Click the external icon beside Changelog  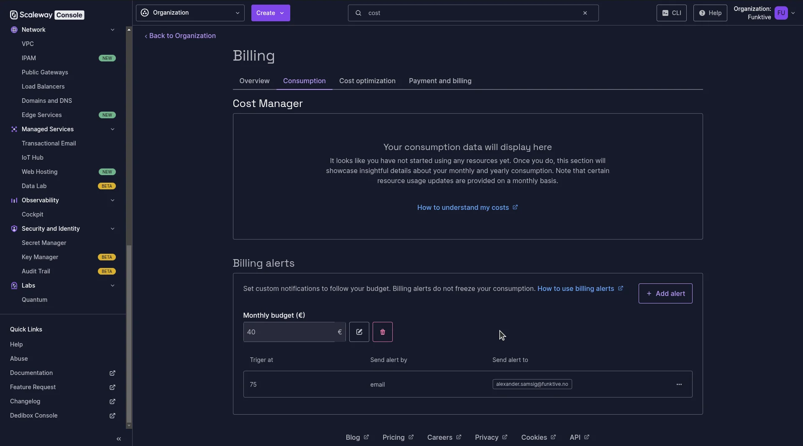coord(113,401)
